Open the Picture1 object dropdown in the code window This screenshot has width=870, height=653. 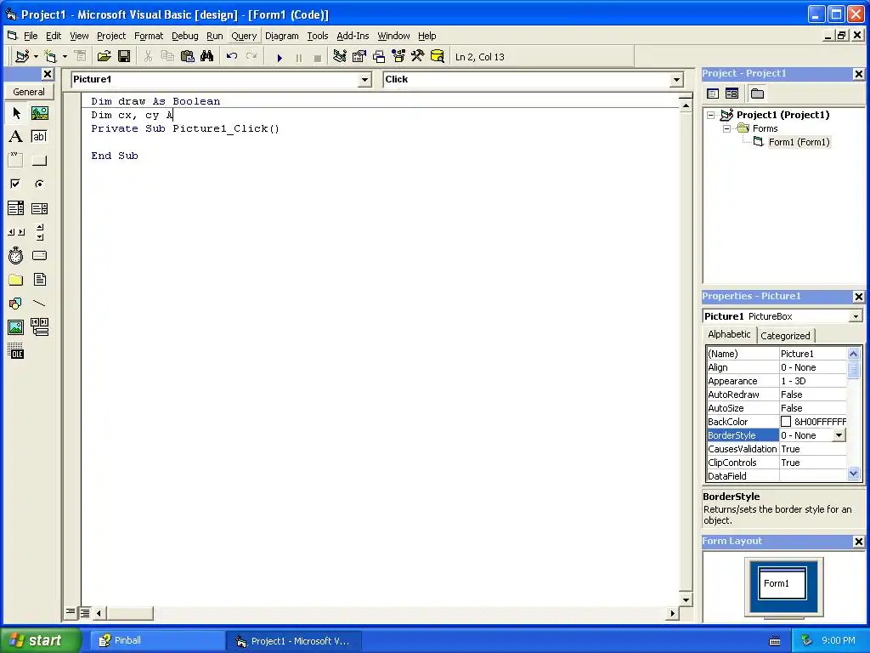[364, 80]
